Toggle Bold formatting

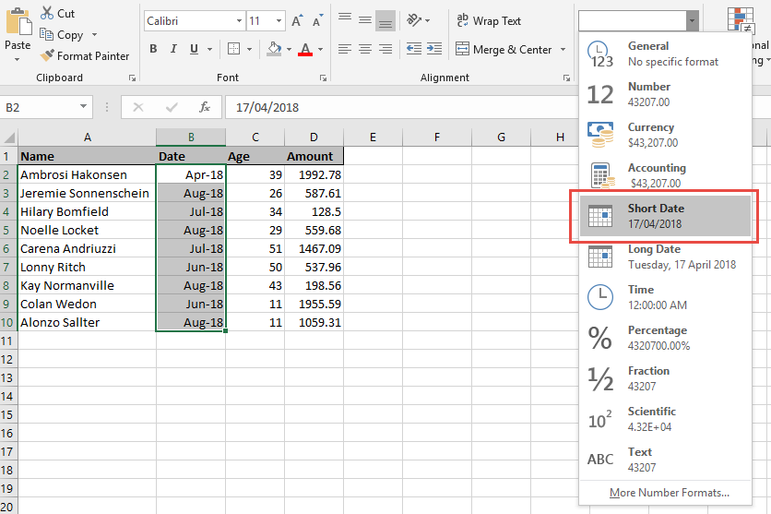click(x=154, y=49)
